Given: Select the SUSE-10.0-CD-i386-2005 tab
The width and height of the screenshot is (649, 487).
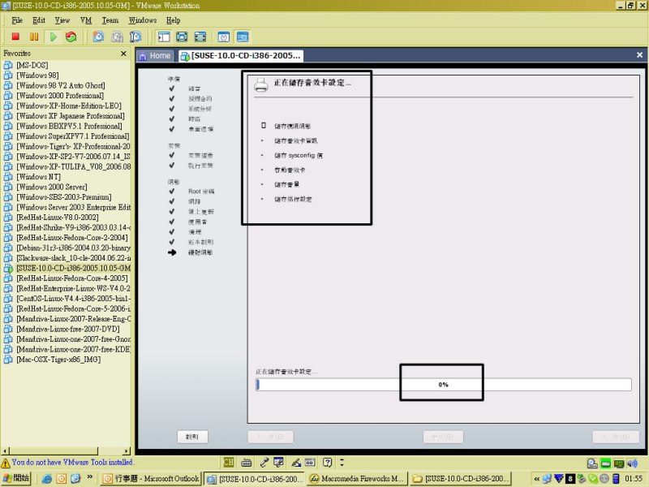Looking at the screenshot, I should click(242, 55).
